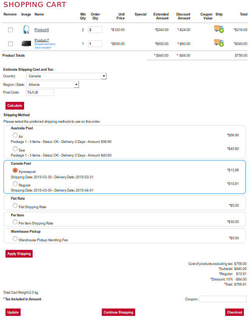Enable Warehouse Pickup Handling Fee option

pos(15,238)
